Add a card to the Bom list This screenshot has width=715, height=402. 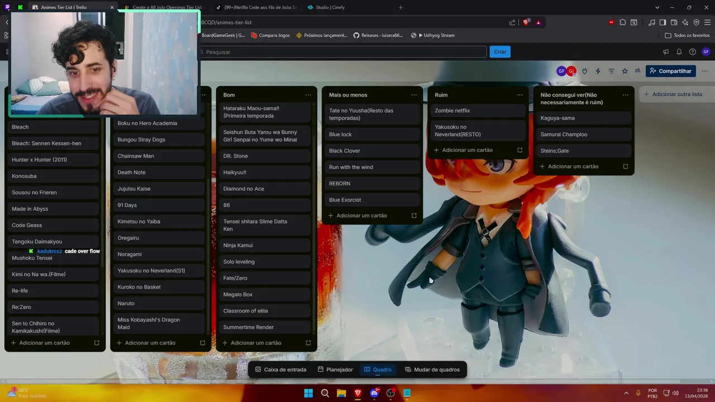point(256,343)
